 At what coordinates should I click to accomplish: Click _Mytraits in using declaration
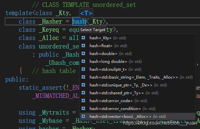point(54,113)
